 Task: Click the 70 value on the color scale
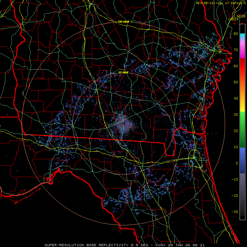(236, 50)
